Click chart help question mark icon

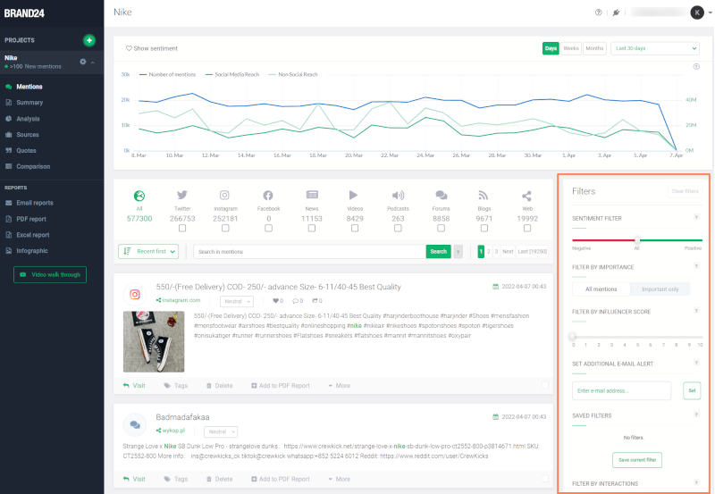point(696,66)
